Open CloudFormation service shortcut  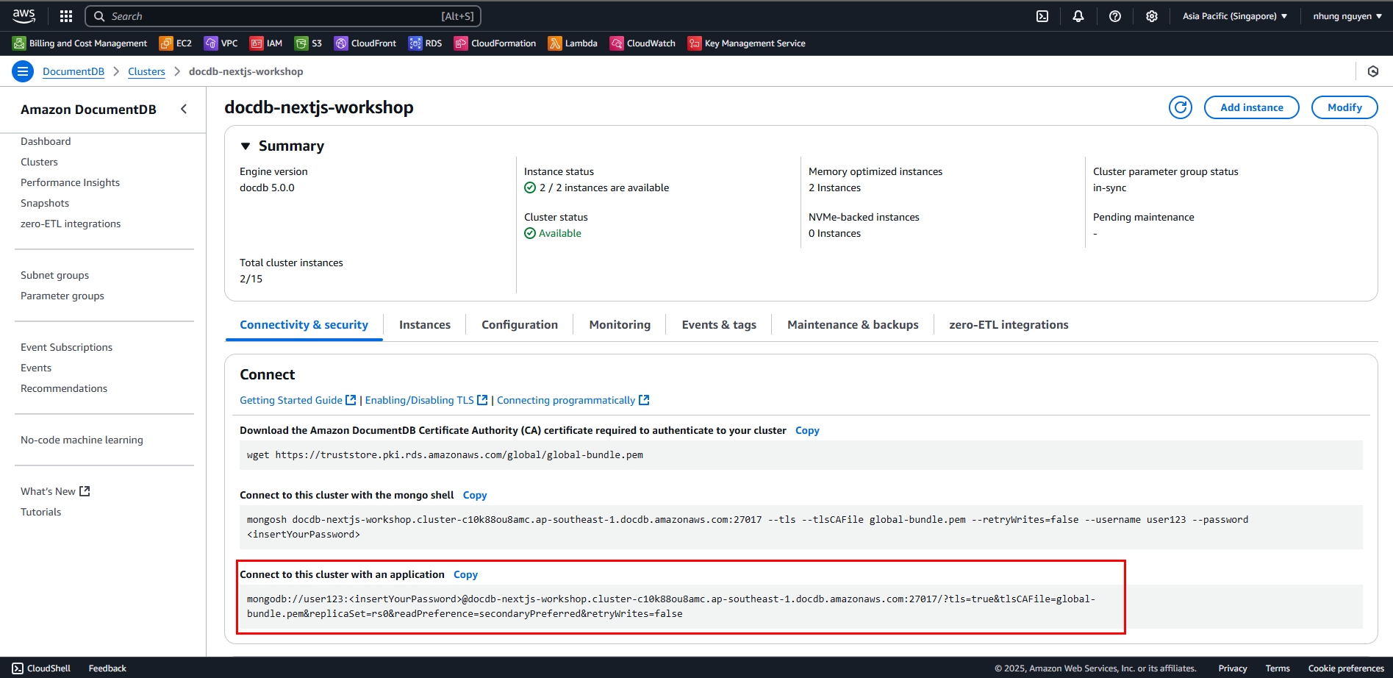coord(495,43)
